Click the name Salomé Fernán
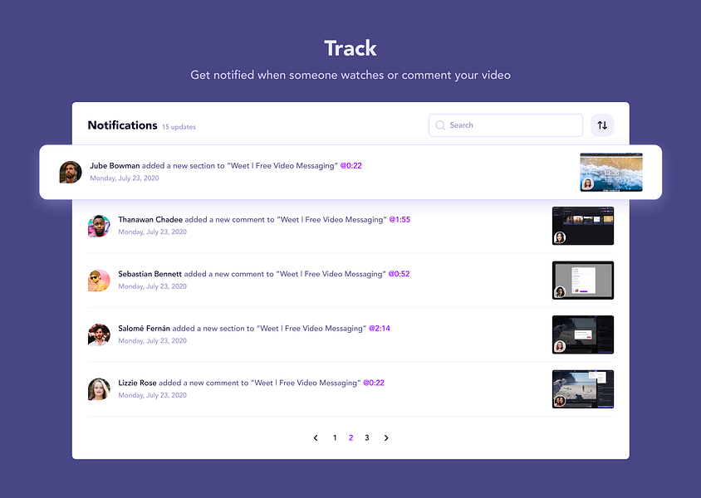This screenshot has height=498, width=701. coord(144,329)
